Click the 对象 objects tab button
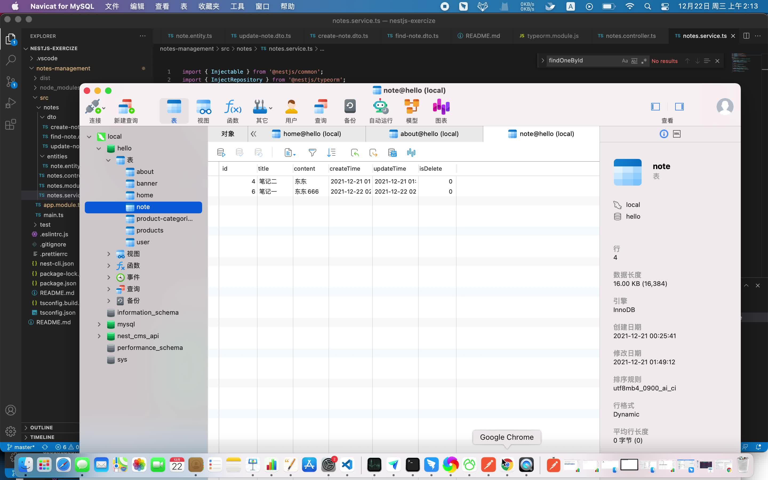 (227, 134)
